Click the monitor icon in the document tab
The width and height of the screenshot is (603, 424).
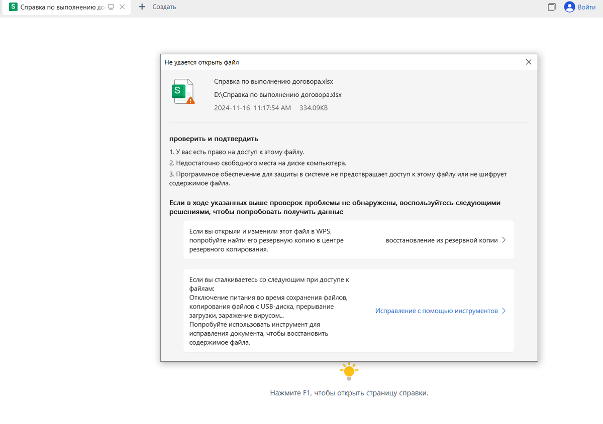pyautogui.click(x=110, y=8)
